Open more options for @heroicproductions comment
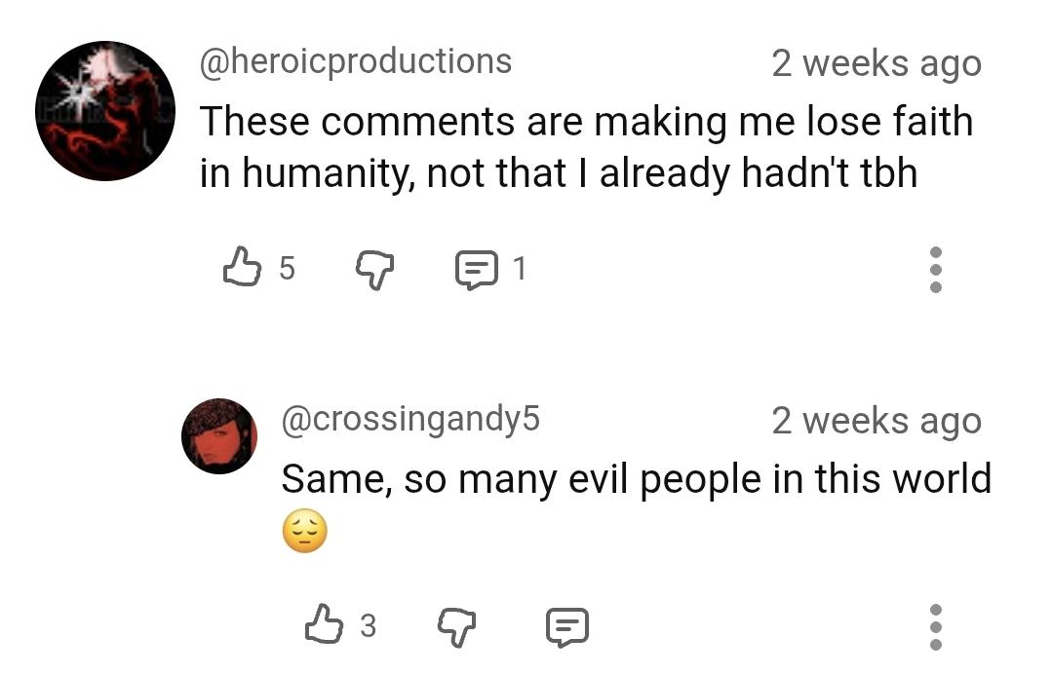 935,269
